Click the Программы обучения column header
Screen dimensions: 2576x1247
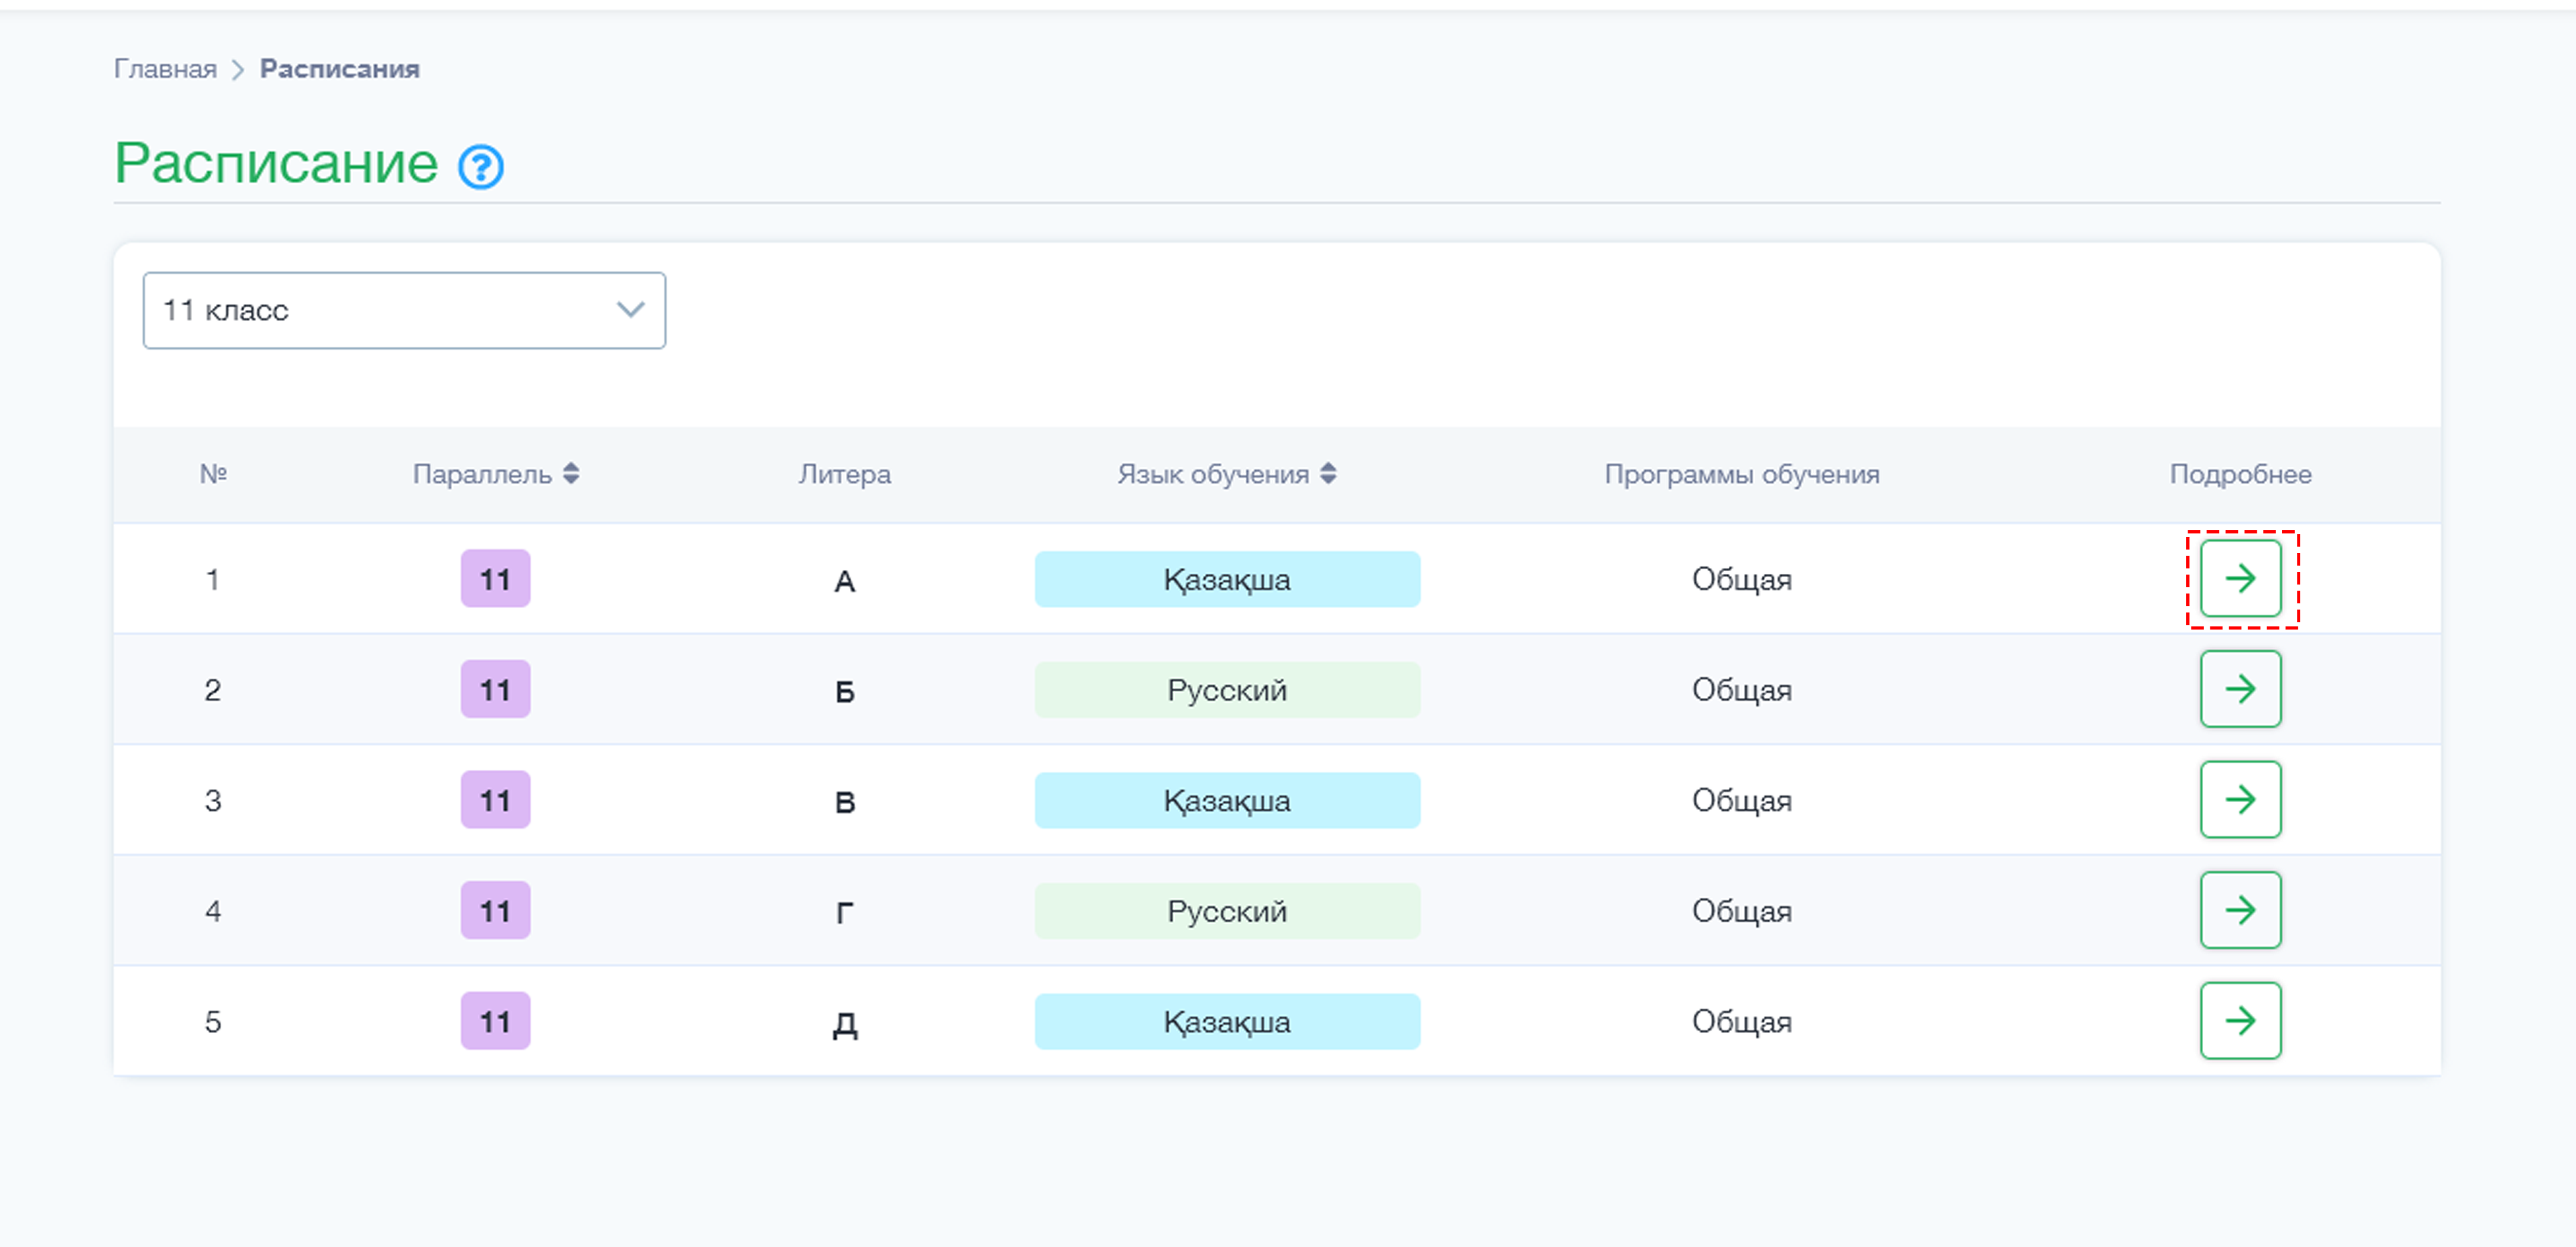[x=1742, y=475]
